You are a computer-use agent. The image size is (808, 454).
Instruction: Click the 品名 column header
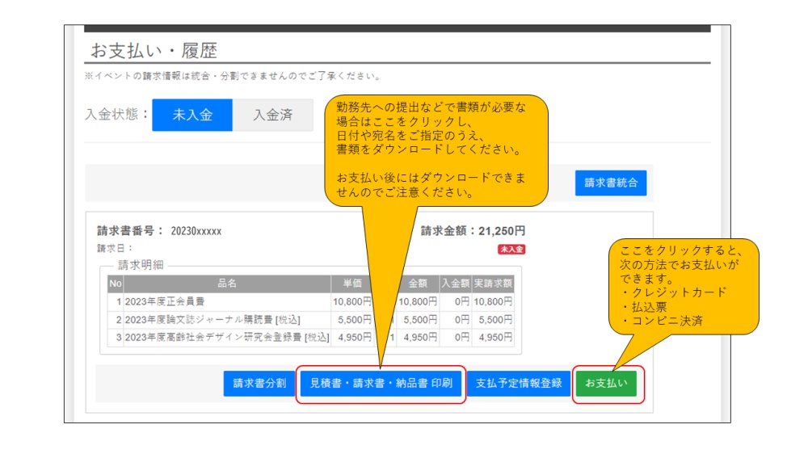227,284
